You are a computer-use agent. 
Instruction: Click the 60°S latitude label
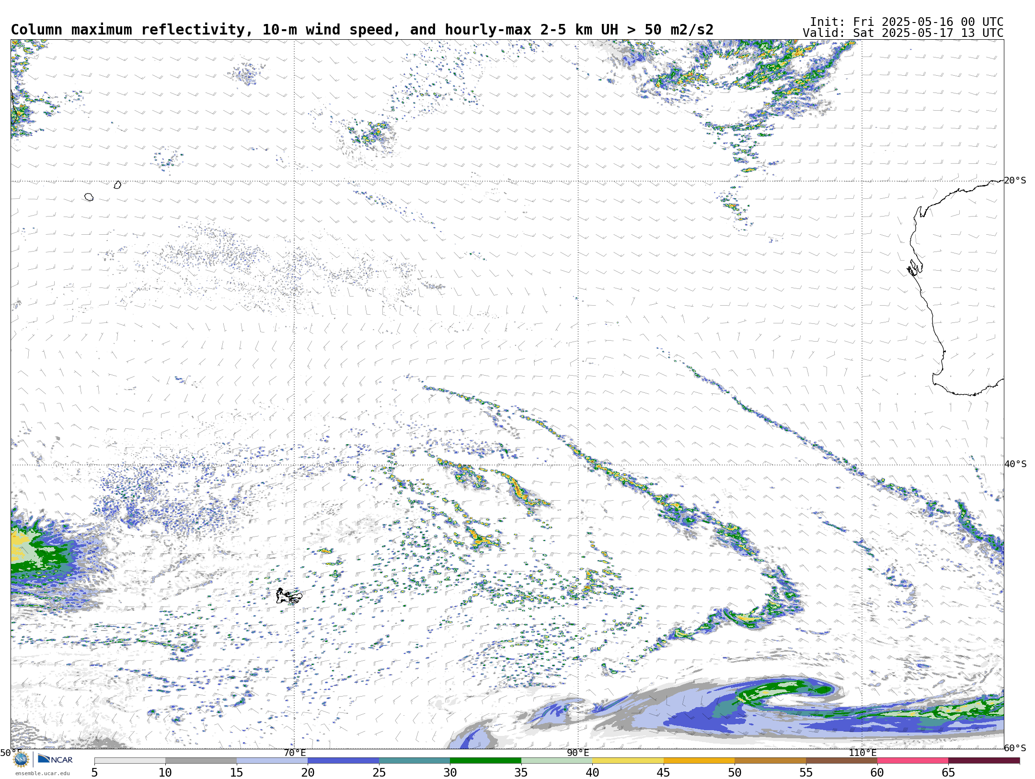1015,748
